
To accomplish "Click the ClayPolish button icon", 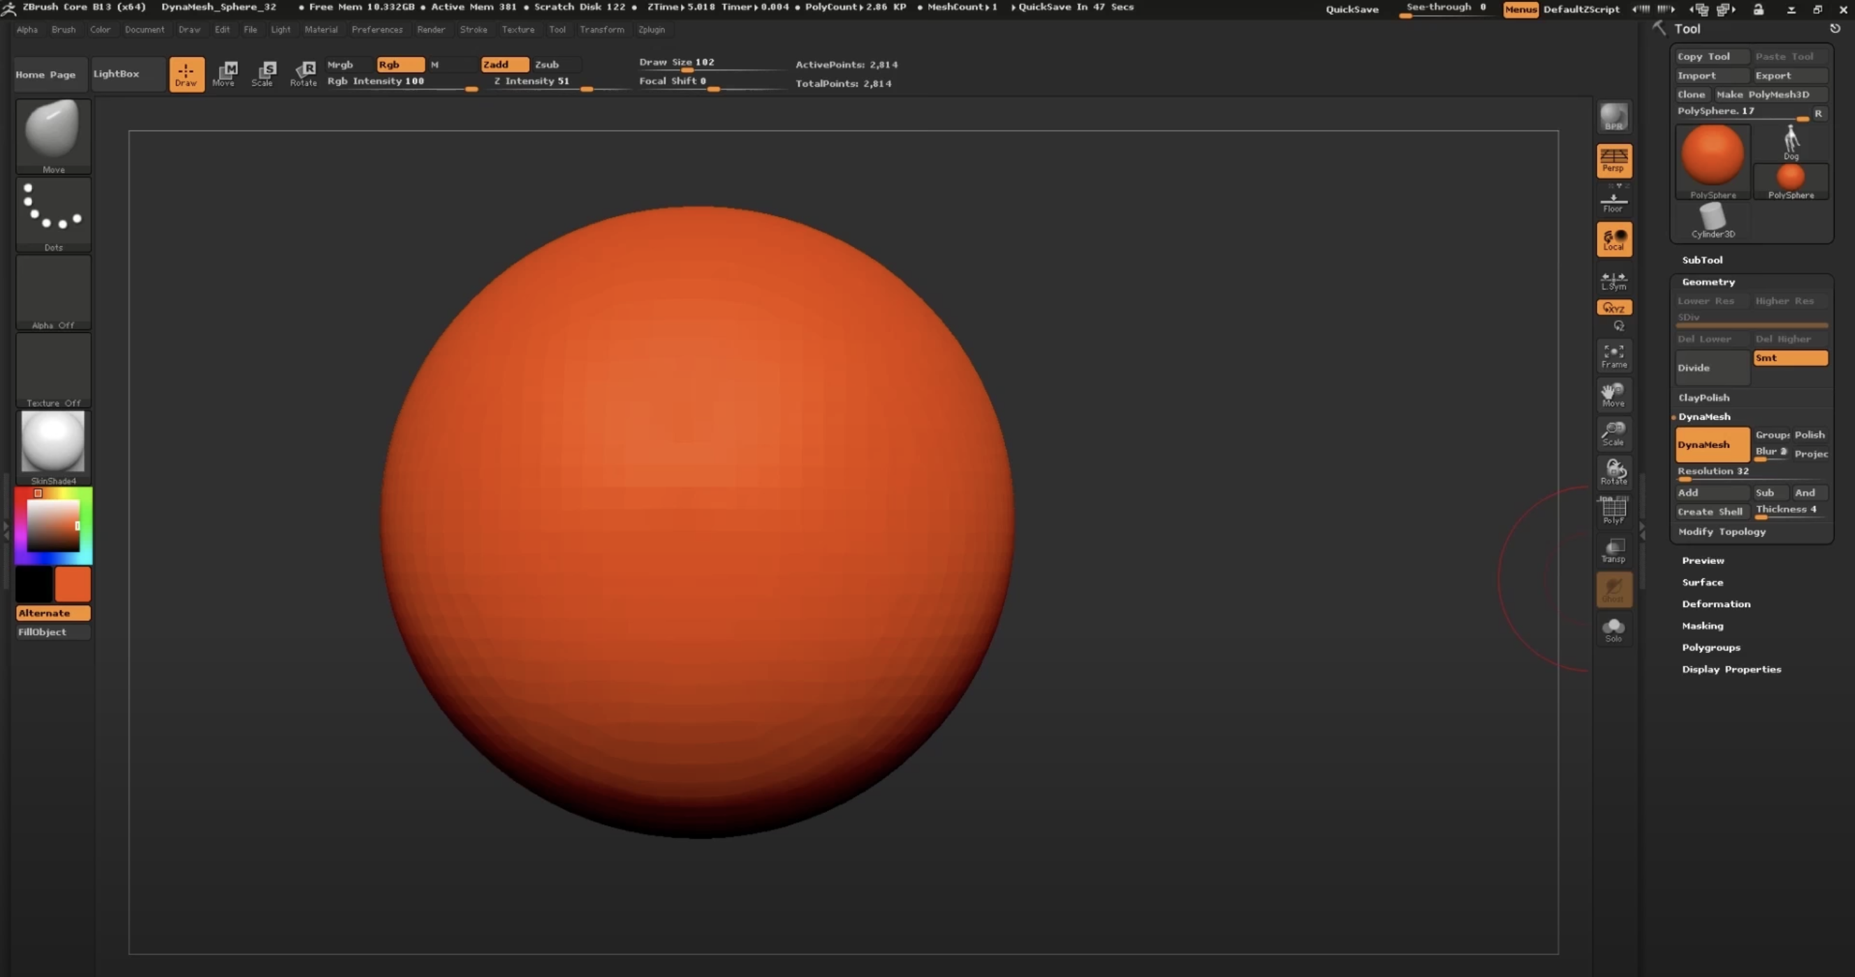I will (x=1704, y=397).
